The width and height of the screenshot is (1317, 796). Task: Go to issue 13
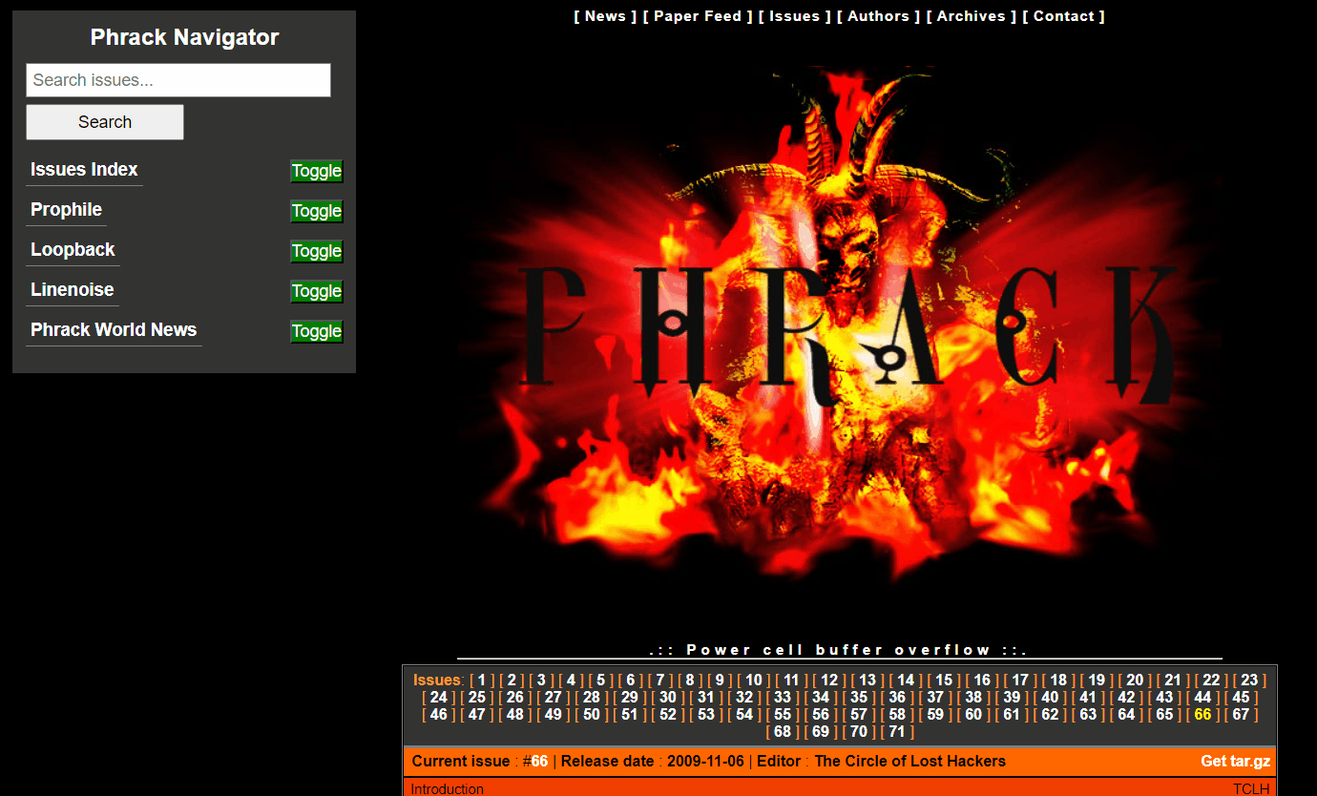(x=868, y=681)
